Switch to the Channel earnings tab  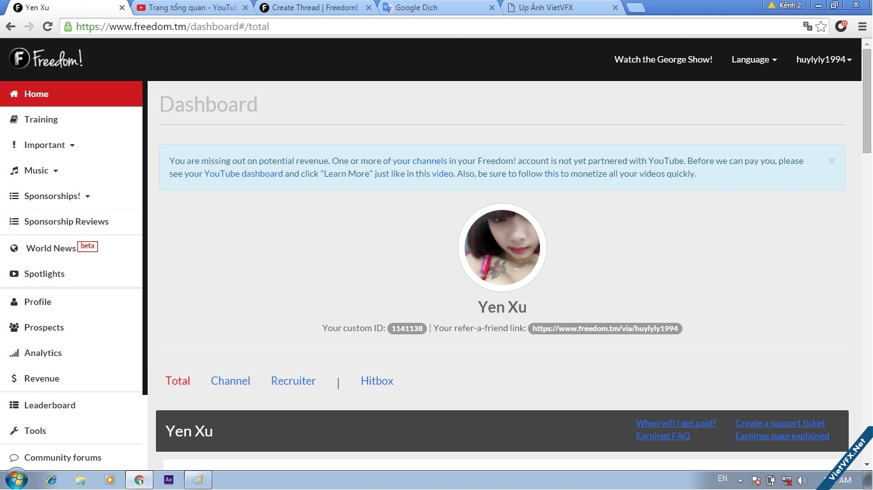(x=230, y=381)
